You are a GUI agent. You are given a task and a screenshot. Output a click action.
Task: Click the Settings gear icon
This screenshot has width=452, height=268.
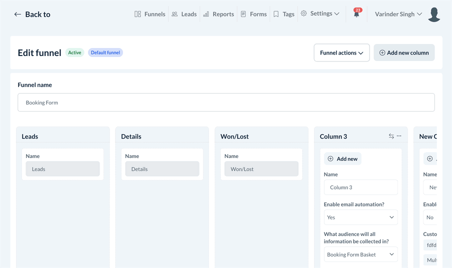(303, 13)
